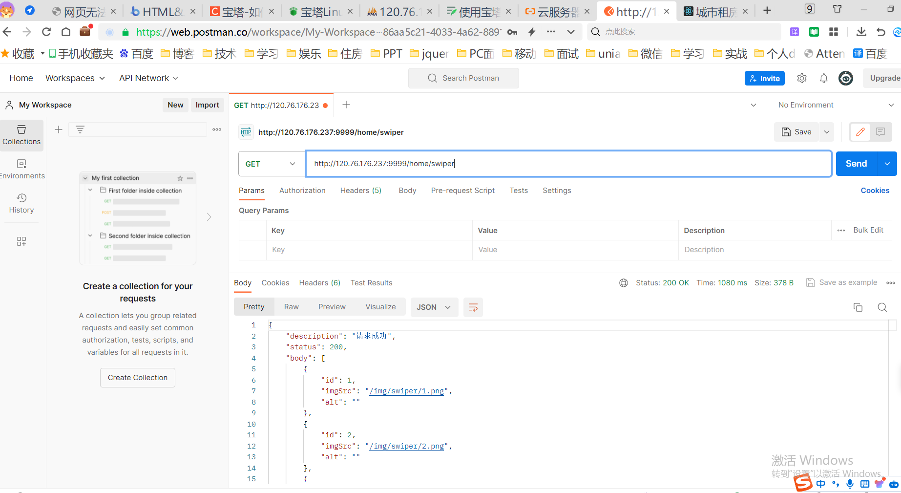Open the Cookies link
The width and height of the screenshot is (901, 493).
[875, 191]
